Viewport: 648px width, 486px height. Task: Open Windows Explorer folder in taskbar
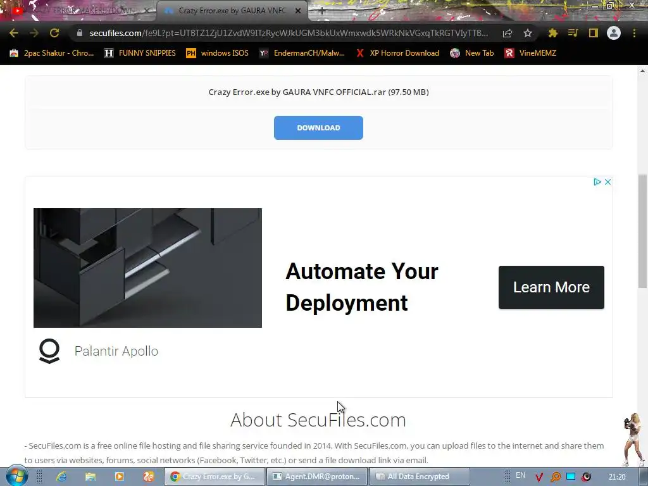point(90,477)
